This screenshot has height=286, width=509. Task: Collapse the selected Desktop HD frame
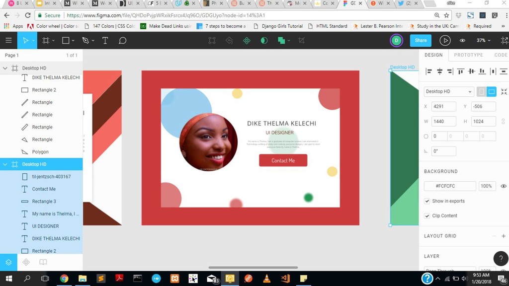(5, 164)
